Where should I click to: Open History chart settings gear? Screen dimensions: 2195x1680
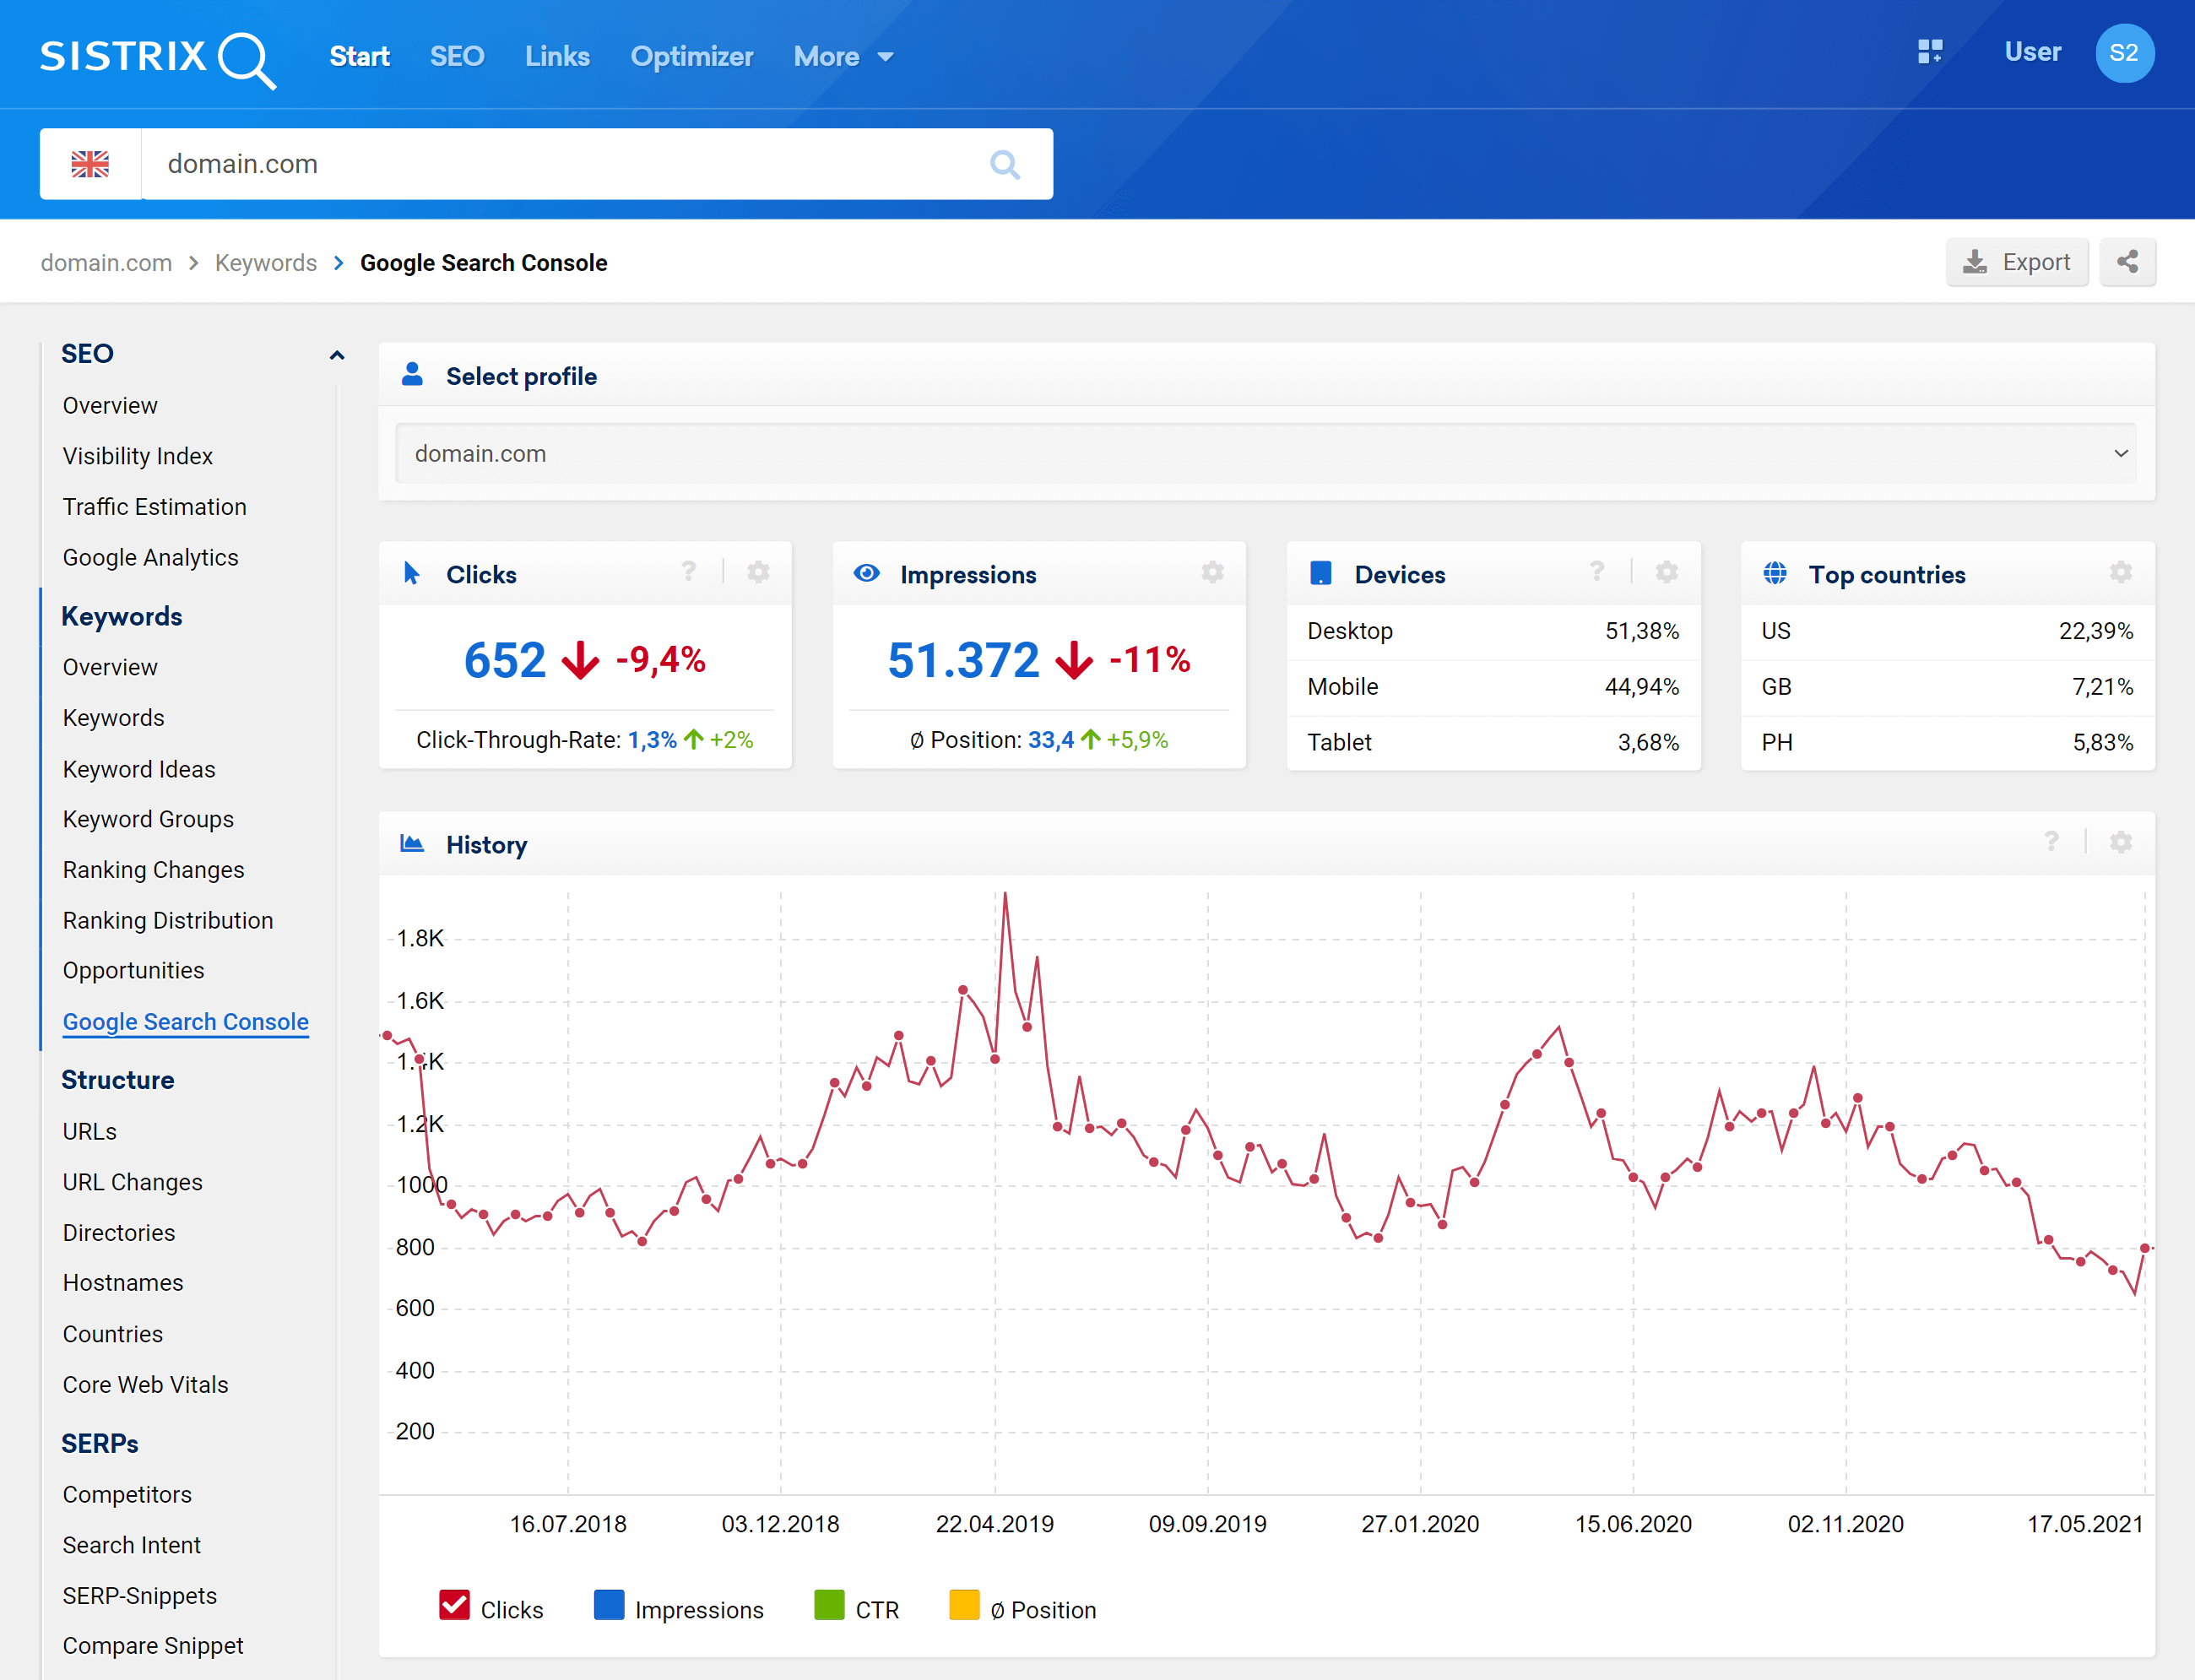(x=2121, y=842)
